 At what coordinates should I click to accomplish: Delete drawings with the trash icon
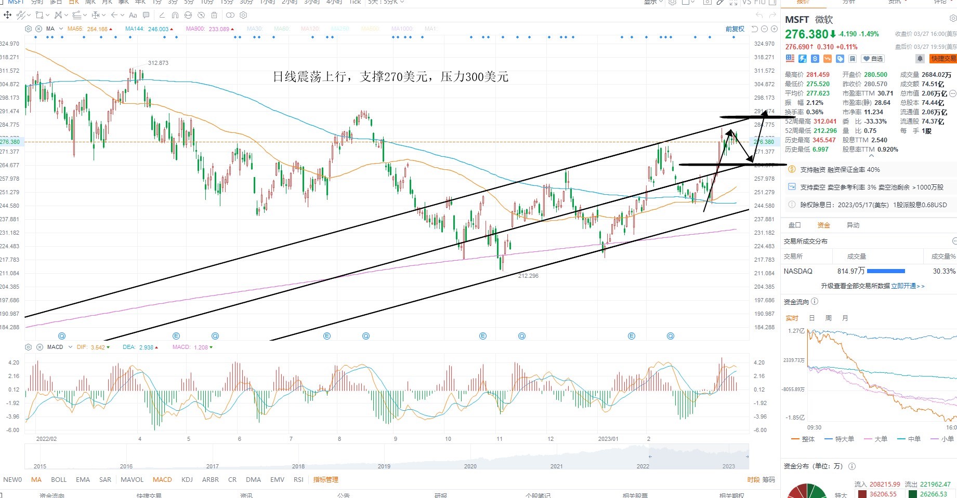tap(214, 15)
